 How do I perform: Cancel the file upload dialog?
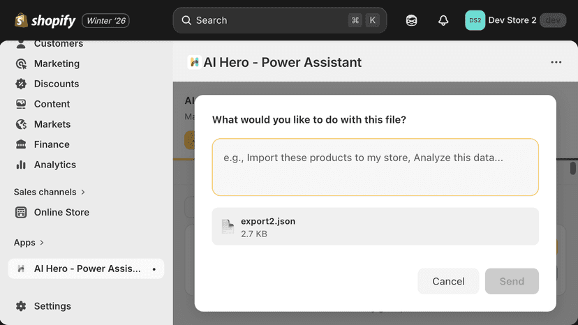(x=448, y=281)
